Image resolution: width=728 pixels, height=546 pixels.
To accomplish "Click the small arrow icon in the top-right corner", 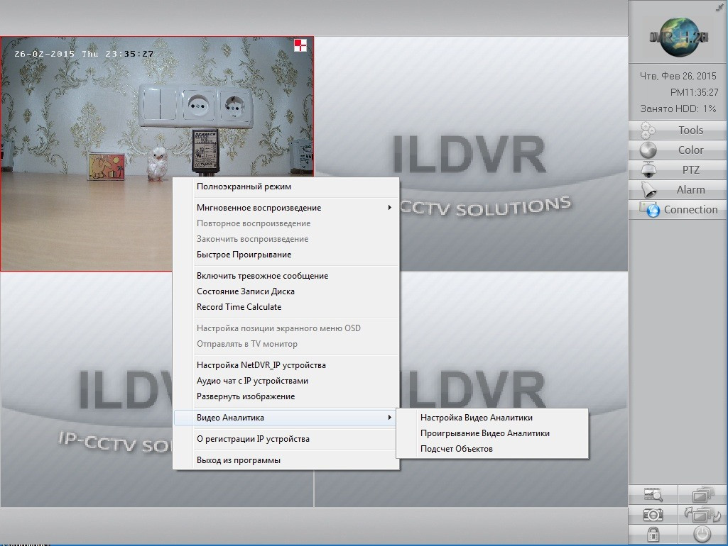I will pos(720,6).
